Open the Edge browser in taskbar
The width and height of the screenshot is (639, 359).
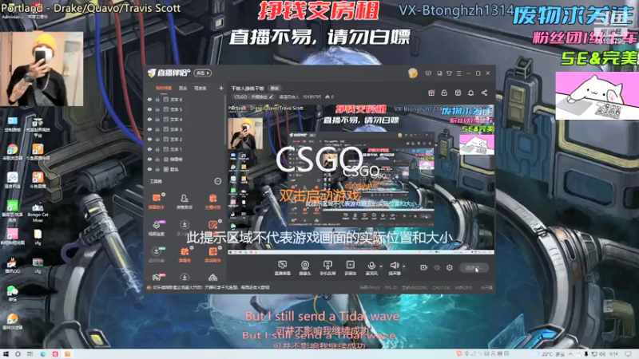pyautogui.click(x=43, y=354)
